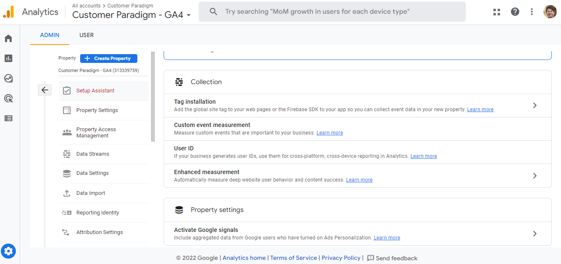The height and width of the screenshot is (264, 561).
Task: Expand the Enhanced measurement row
Action: point(535,176)
